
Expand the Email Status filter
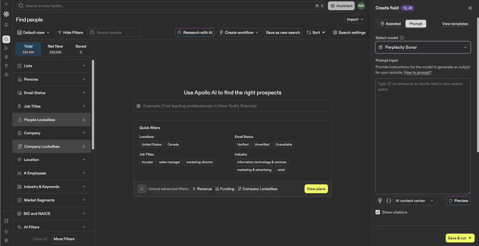coord(52,93)
